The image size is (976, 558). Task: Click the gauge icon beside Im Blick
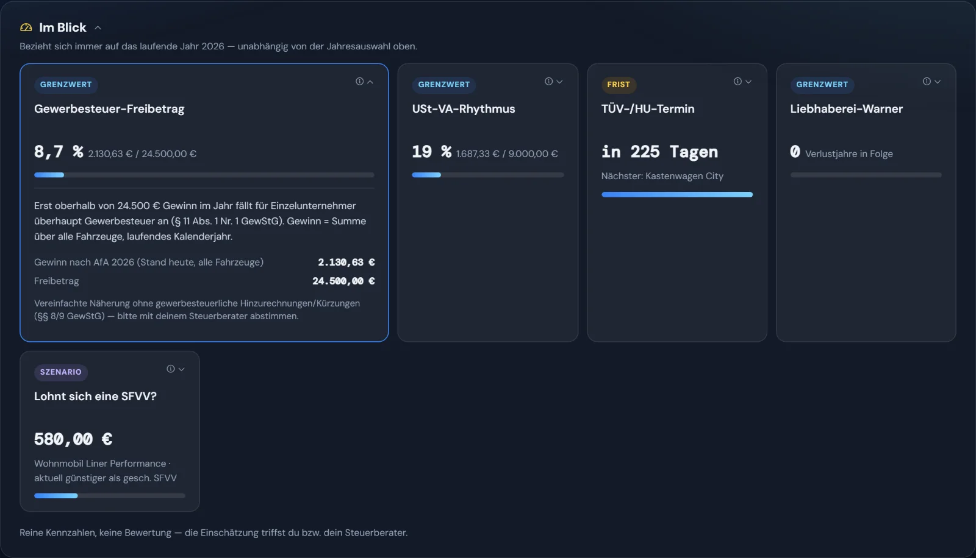pyautogui.click(x=26, y=27)
